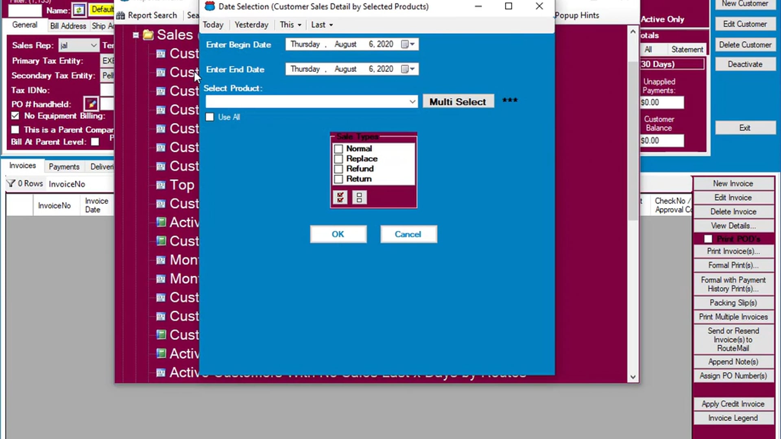Click refresh icon next to Name field

79,10
